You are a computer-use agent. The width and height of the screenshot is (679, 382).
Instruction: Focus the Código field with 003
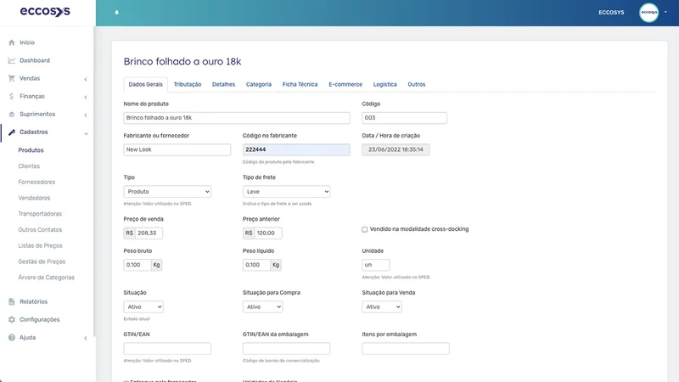coord(405,118)
